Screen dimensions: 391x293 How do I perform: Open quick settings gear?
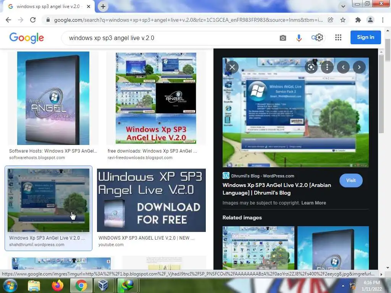(319, 38)
